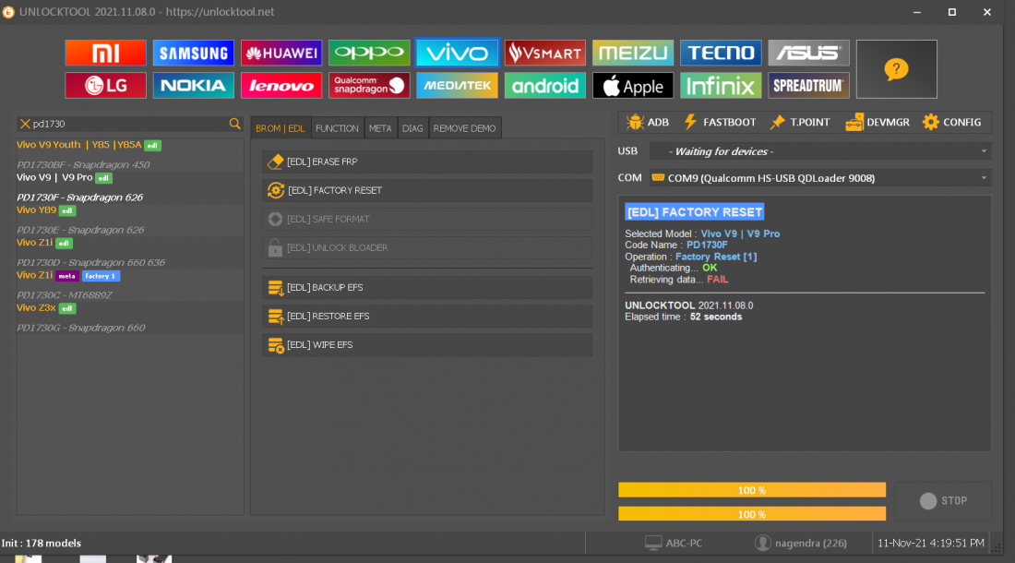Click the upper 100 % progress bar
This screenshot has height=563, width=1015.
[751, 490]
